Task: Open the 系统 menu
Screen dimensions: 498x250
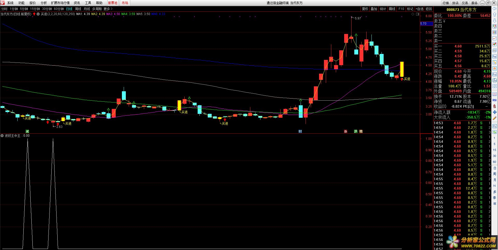Action: pos(10,3)
